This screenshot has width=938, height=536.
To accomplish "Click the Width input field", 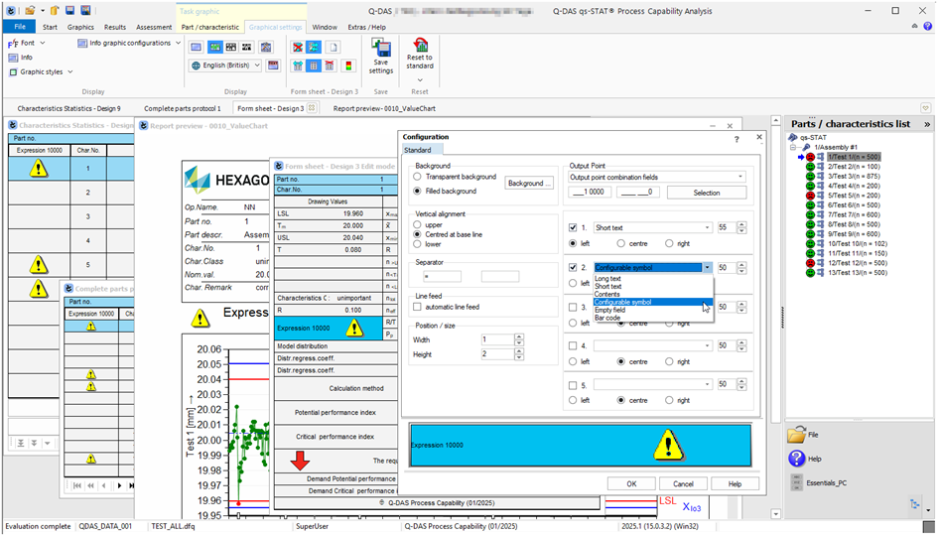I will 497,339.
